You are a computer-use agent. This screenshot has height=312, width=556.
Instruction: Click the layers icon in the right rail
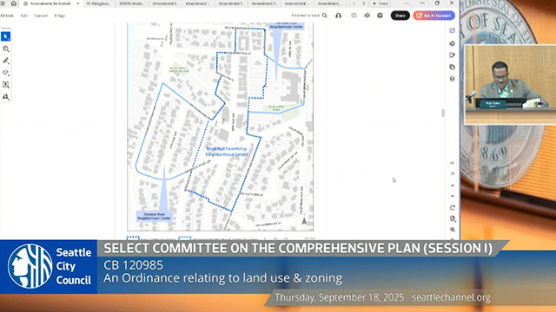point(452,79)
